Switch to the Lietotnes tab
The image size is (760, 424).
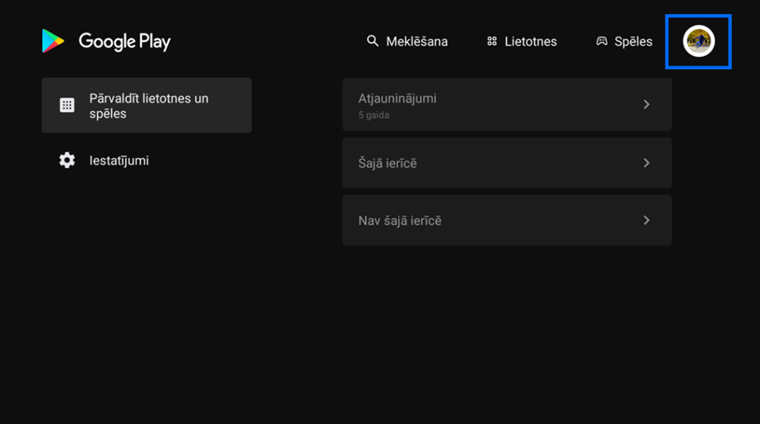[522, 41]
